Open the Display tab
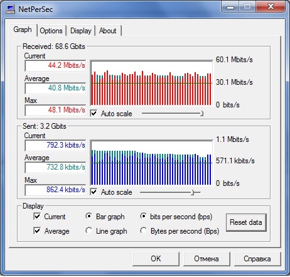 81,31
